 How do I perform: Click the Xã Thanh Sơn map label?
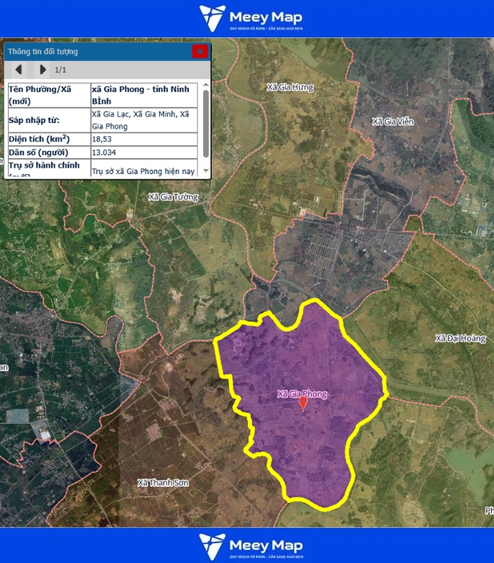coord(163,483)
